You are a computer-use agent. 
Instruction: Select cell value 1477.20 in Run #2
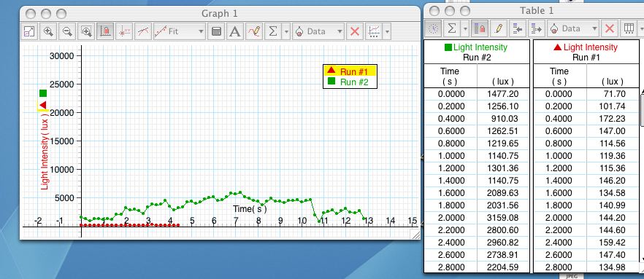[x=502, y=94]
